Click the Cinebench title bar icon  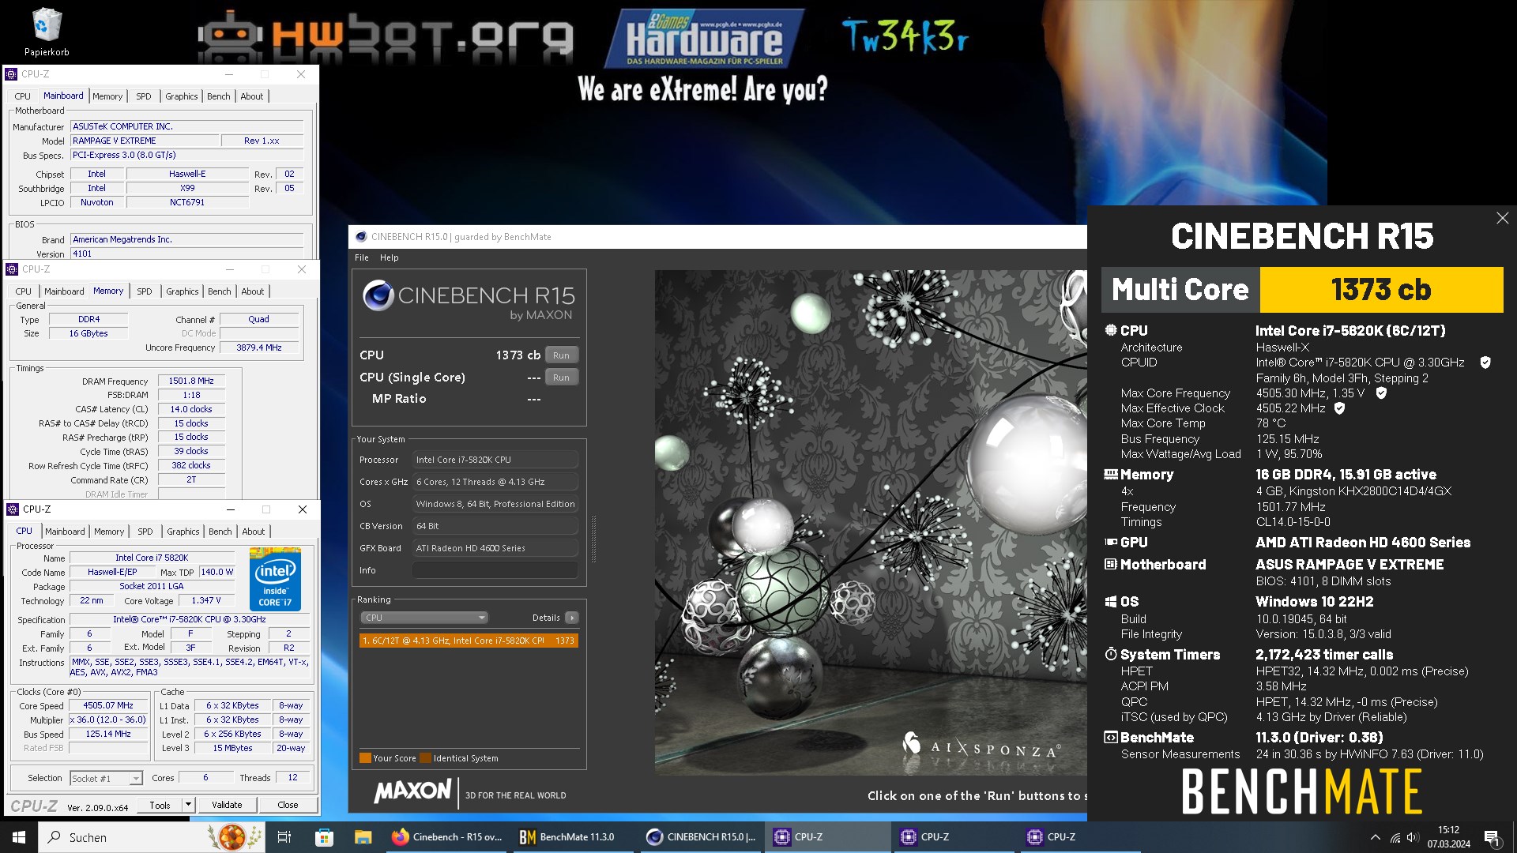pos(361,237)
